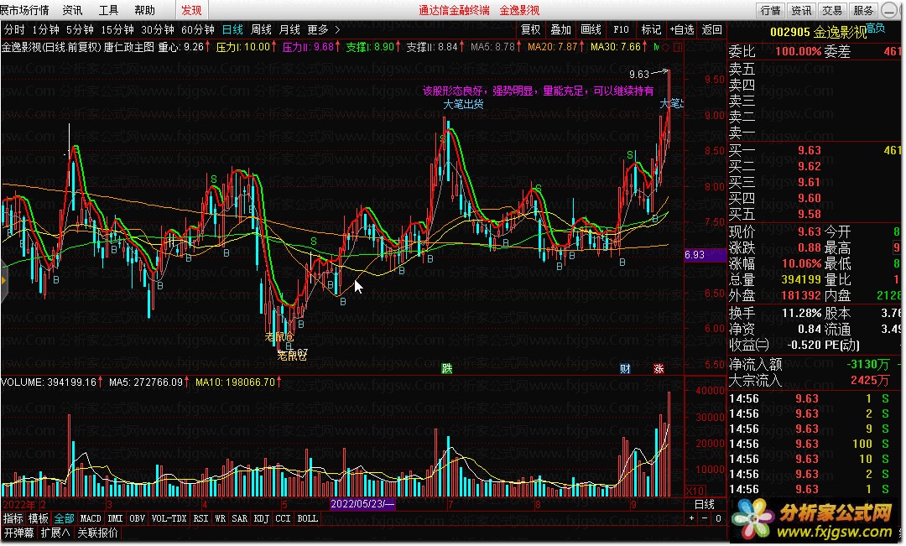Image resolution: width=906 pixels, height=546 pixels.
Task: Switch to 分时 intraday chart
Action: click(x=14, y=29)
